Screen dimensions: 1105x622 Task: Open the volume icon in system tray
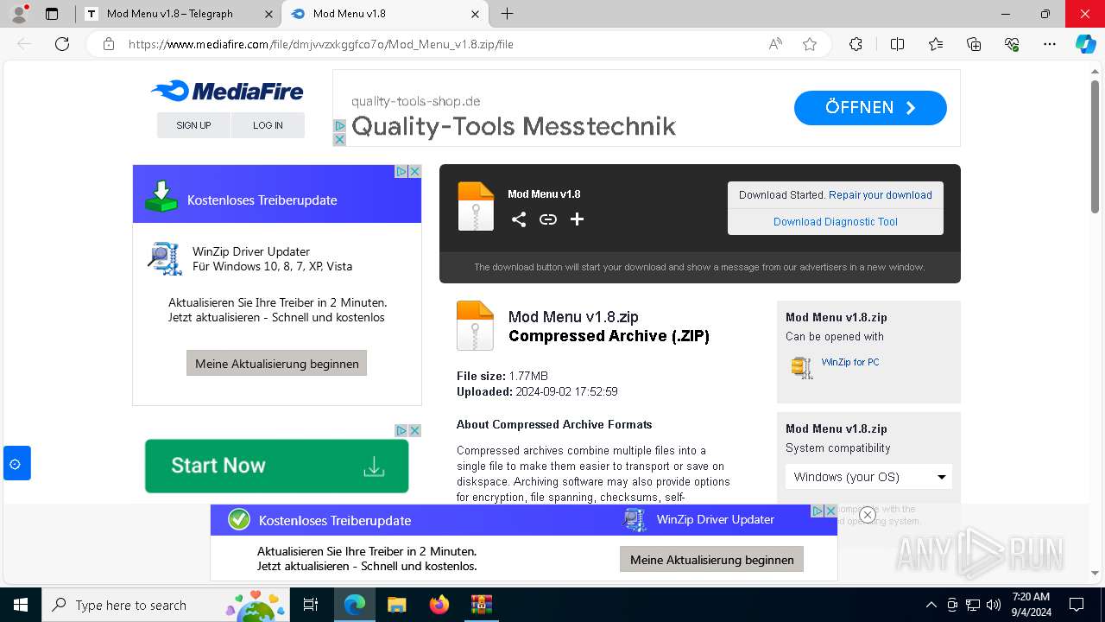pyautogui.click(x=994, y=605)
